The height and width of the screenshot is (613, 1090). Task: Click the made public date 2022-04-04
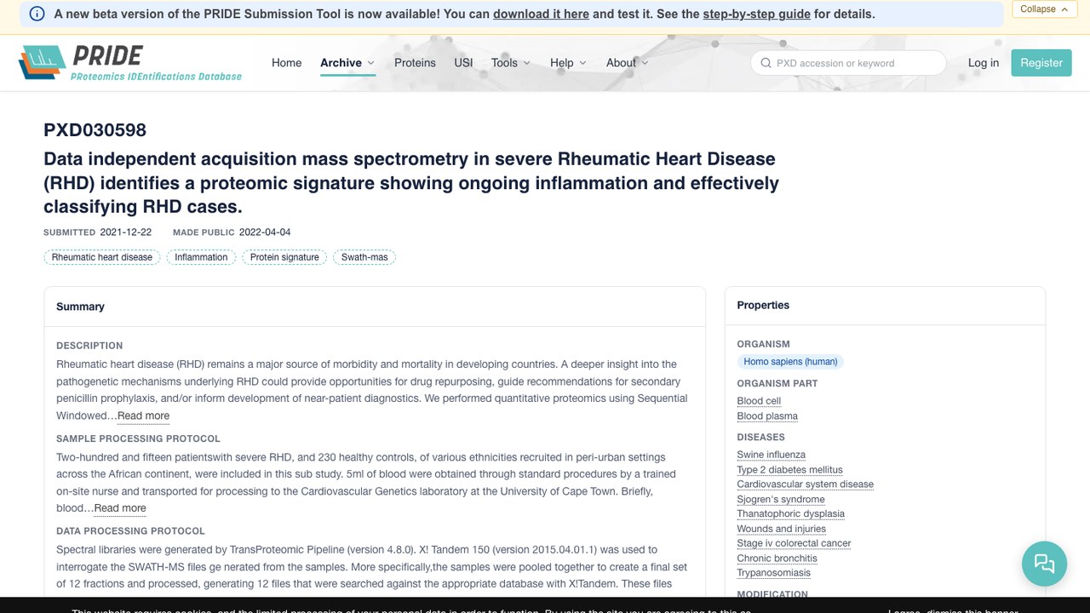coord(265,232)
